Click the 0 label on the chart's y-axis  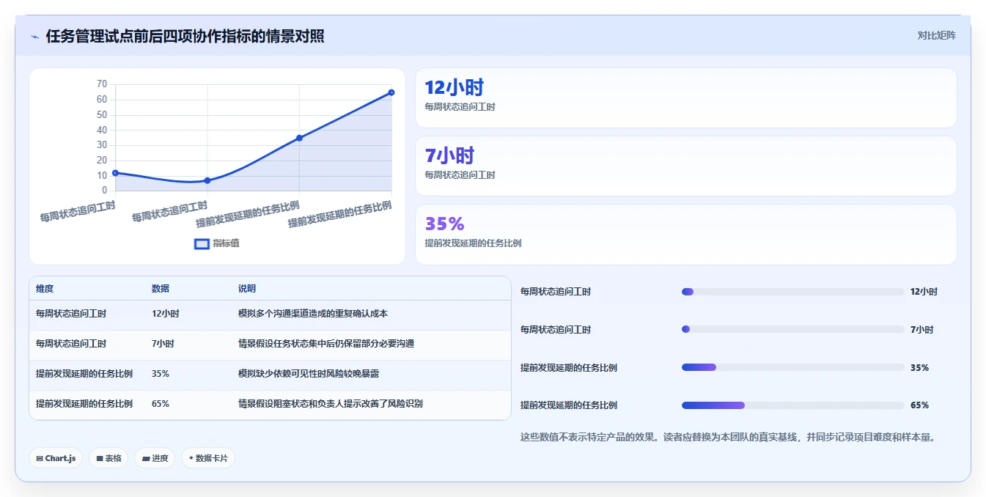[x=105, y=191]
